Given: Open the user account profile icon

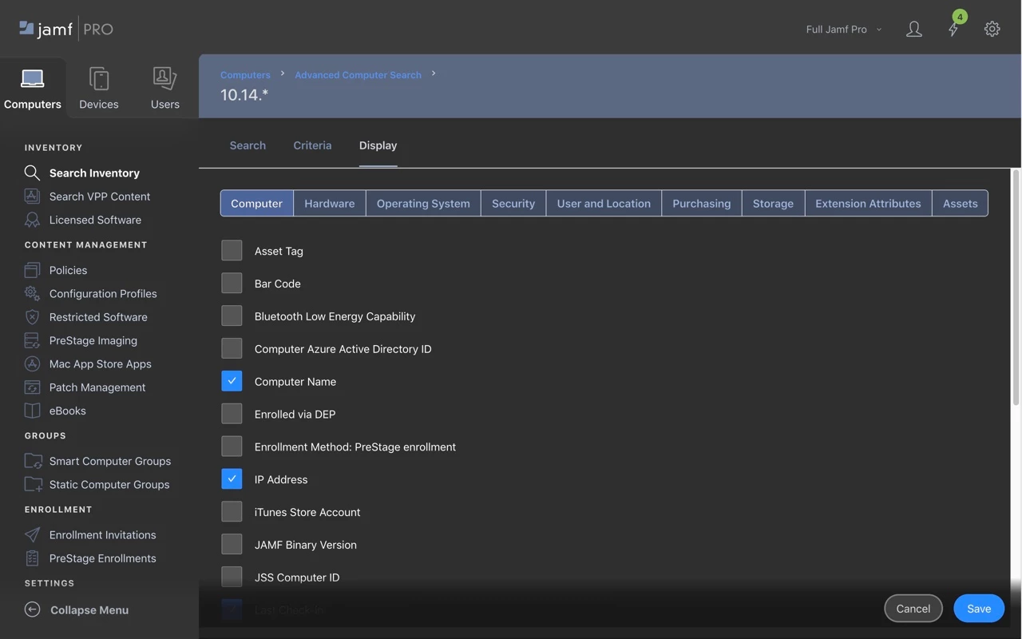Looking at the screenshot, I should 914,30.
